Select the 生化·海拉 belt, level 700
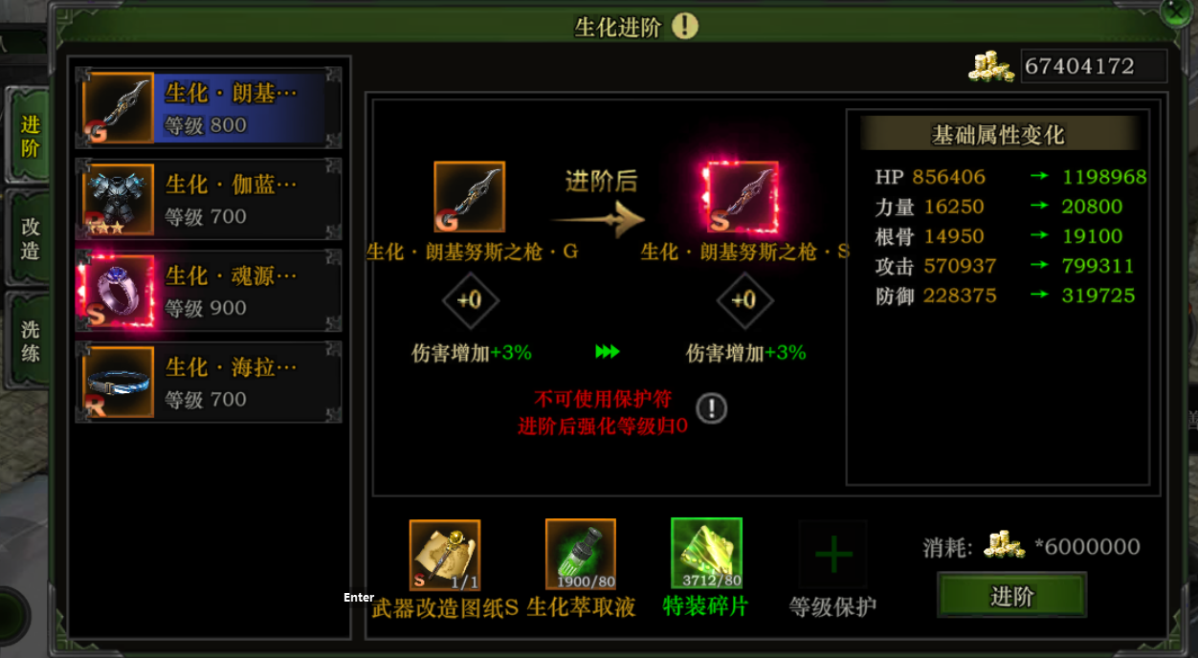 pyautogui.click(x=209, y=383)
